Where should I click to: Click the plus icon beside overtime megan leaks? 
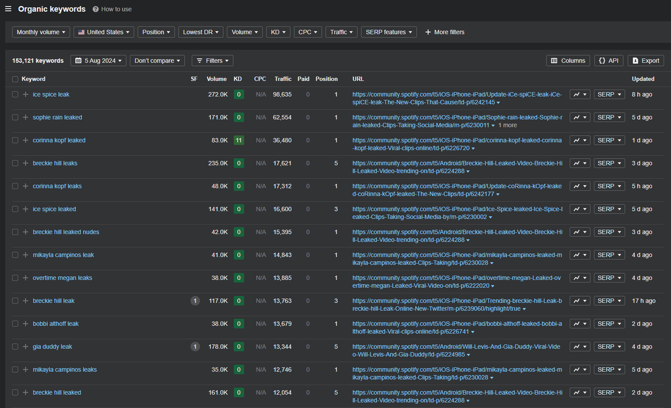pos(25,278)
